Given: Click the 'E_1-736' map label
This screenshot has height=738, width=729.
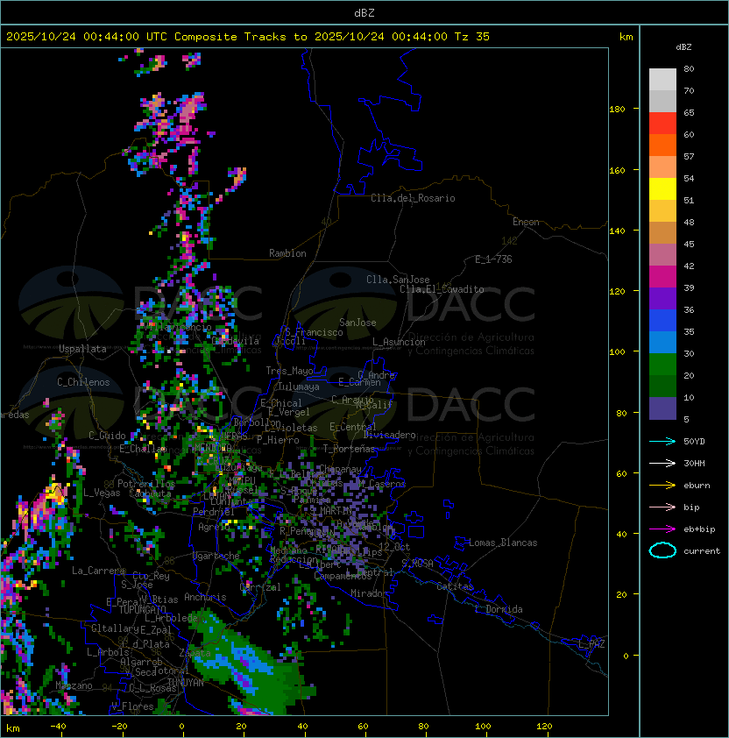Looking at the screenshot, I should click(493, 259).
